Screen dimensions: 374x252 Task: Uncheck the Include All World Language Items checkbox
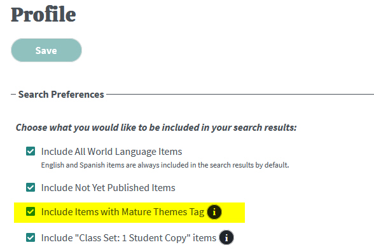click(x=31, y=151)
